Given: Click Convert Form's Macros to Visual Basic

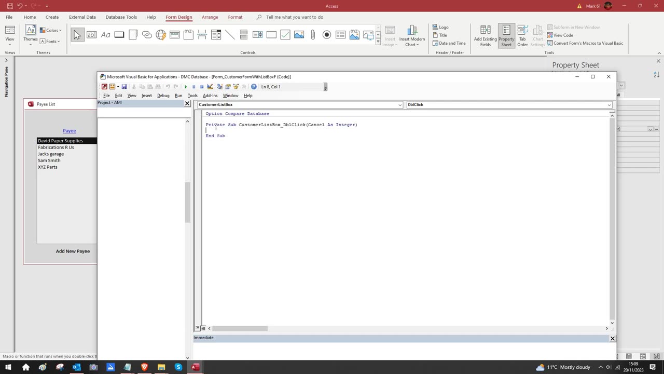Looking at the screenshot, I should (x=585, y=43).
